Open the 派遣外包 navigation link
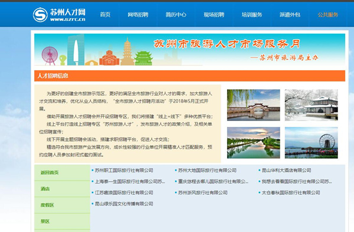This screenshot has height=232, width=354. (x=290, y=15)
